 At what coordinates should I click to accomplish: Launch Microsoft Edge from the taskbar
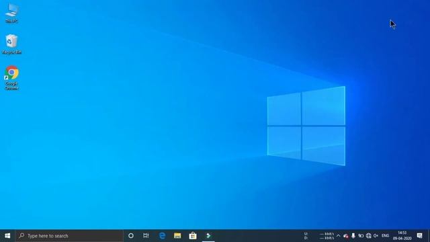click(x=163, y=236)
